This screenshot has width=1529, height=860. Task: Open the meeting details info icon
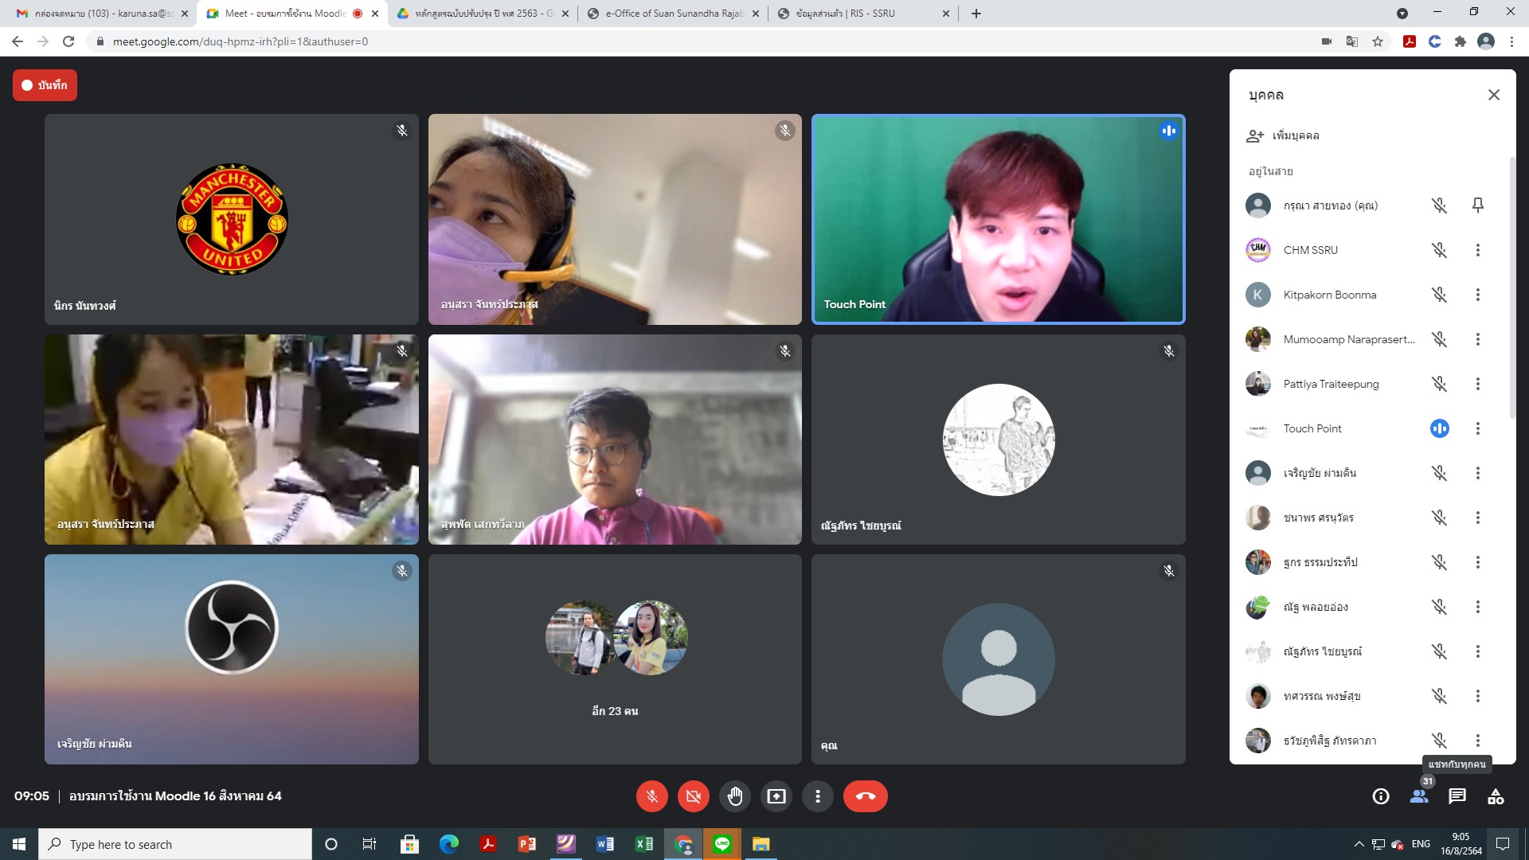pyautogui.click(x=1380, y=796)
